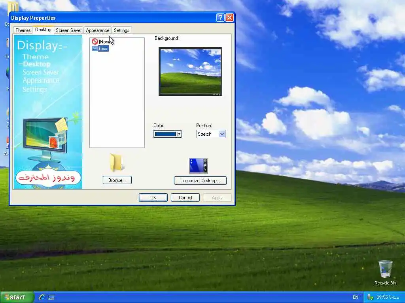Switch to the Screen Saver tab

coord(68,30)
